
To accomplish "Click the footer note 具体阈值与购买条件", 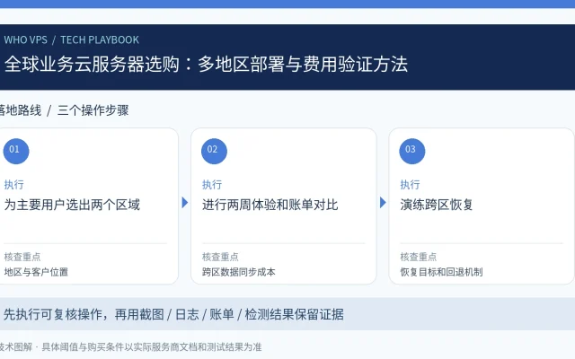I will pyautogui.click(x=83, y=346).
